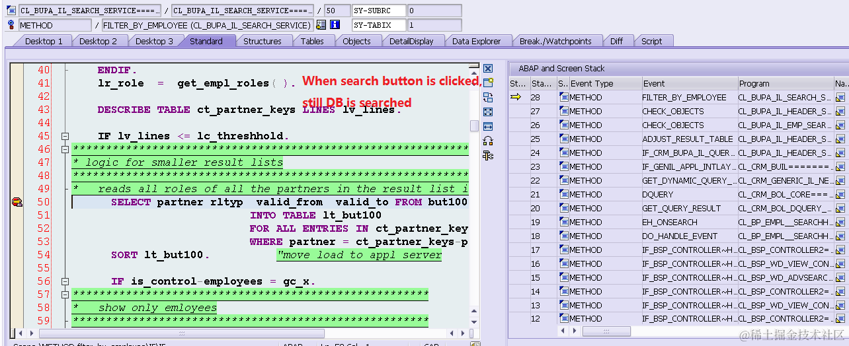This screenshot has height=346, width=849.
Task: Click the Replace Tool icon beside code
Action: coord(488,97)
